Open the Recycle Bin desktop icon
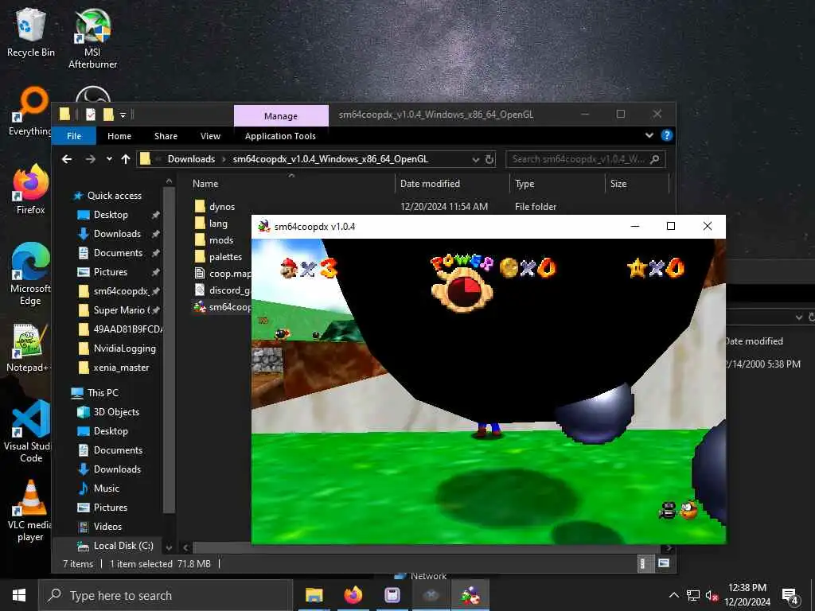Viewport: 815px width, 611px height. 31,32
